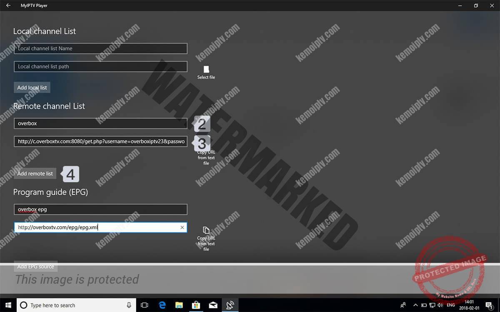
Task: Open Task View from the taskbar
Action: coord(145,305)
